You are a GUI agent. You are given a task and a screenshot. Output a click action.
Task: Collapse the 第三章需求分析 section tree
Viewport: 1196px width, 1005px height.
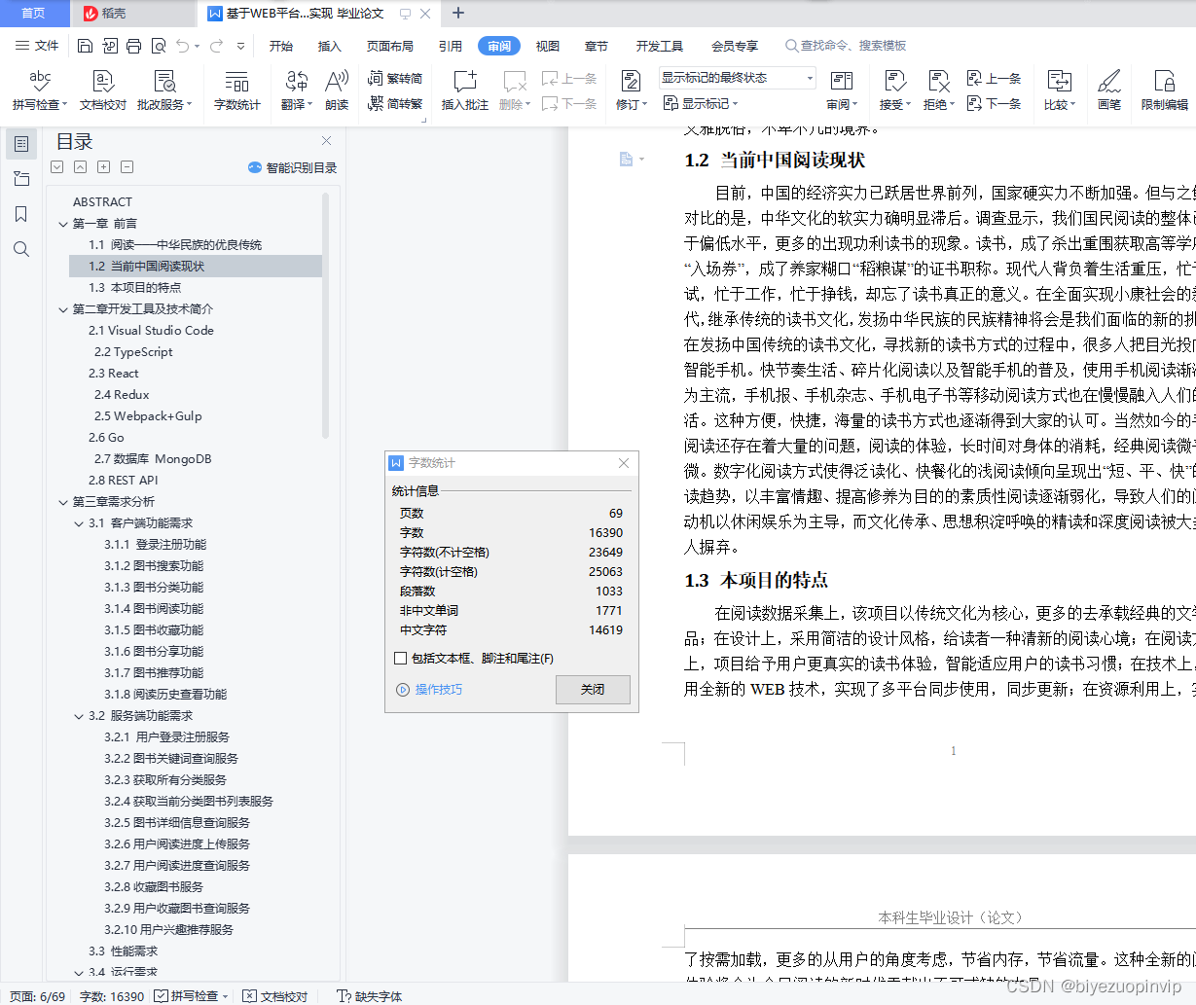point(63,500)
